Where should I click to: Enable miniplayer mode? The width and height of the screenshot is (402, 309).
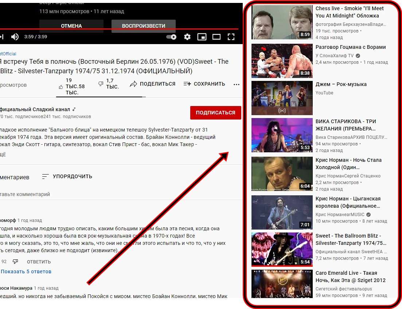pyautogui.click(x=202, y=37)
